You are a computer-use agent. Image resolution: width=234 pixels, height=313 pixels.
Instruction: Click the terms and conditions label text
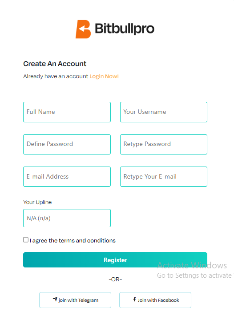pos(73,241)
